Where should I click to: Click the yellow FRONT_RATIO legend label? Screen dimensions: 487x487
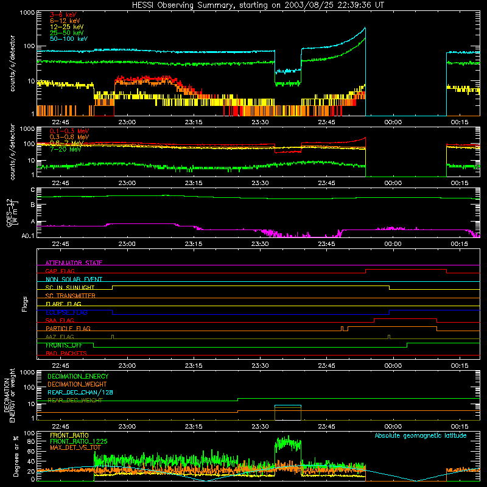(69, 435)
